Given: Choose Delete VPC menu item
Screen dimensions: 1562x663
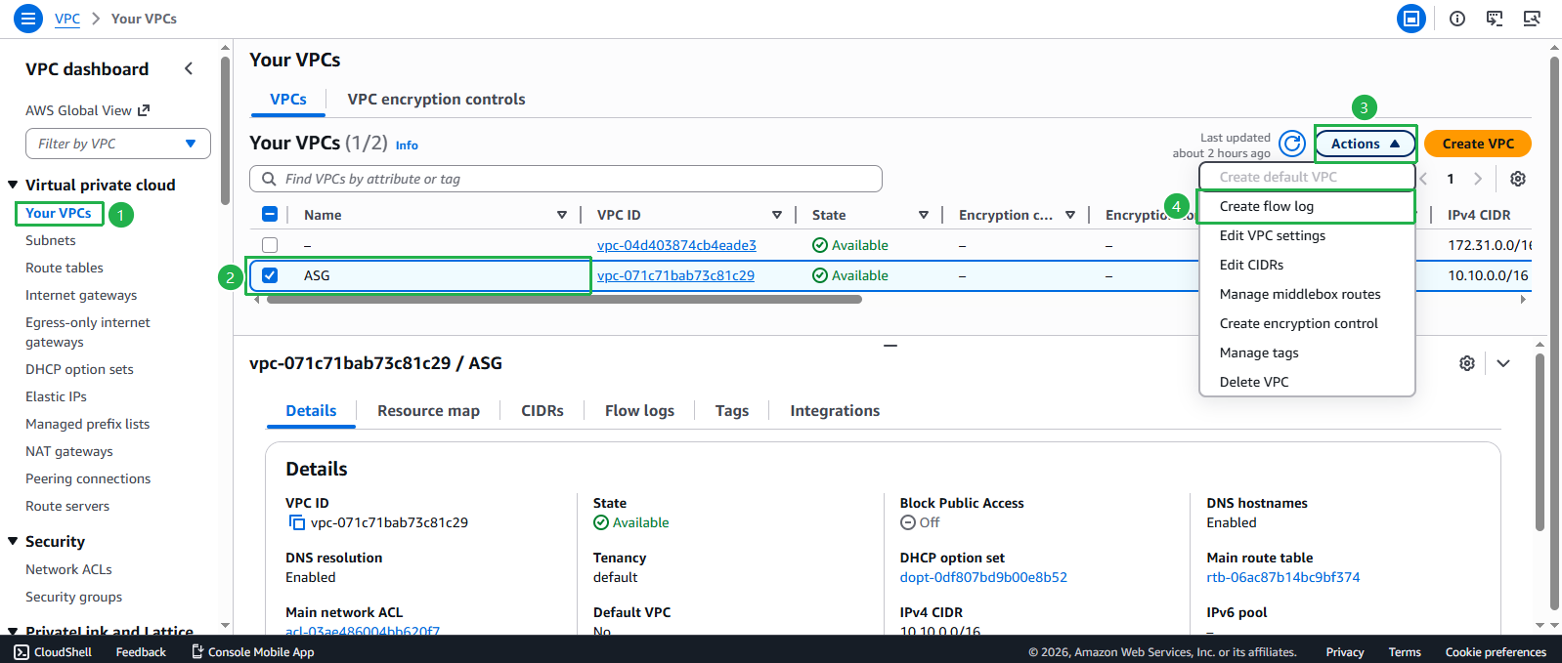Looking at the screenshot, I should click(x=1307, y=382).
